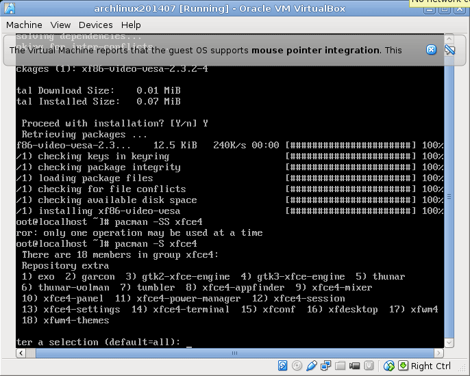Click the network adapters status icon
The height and width of the screenshot is (376, 470).
click(325, 366)
